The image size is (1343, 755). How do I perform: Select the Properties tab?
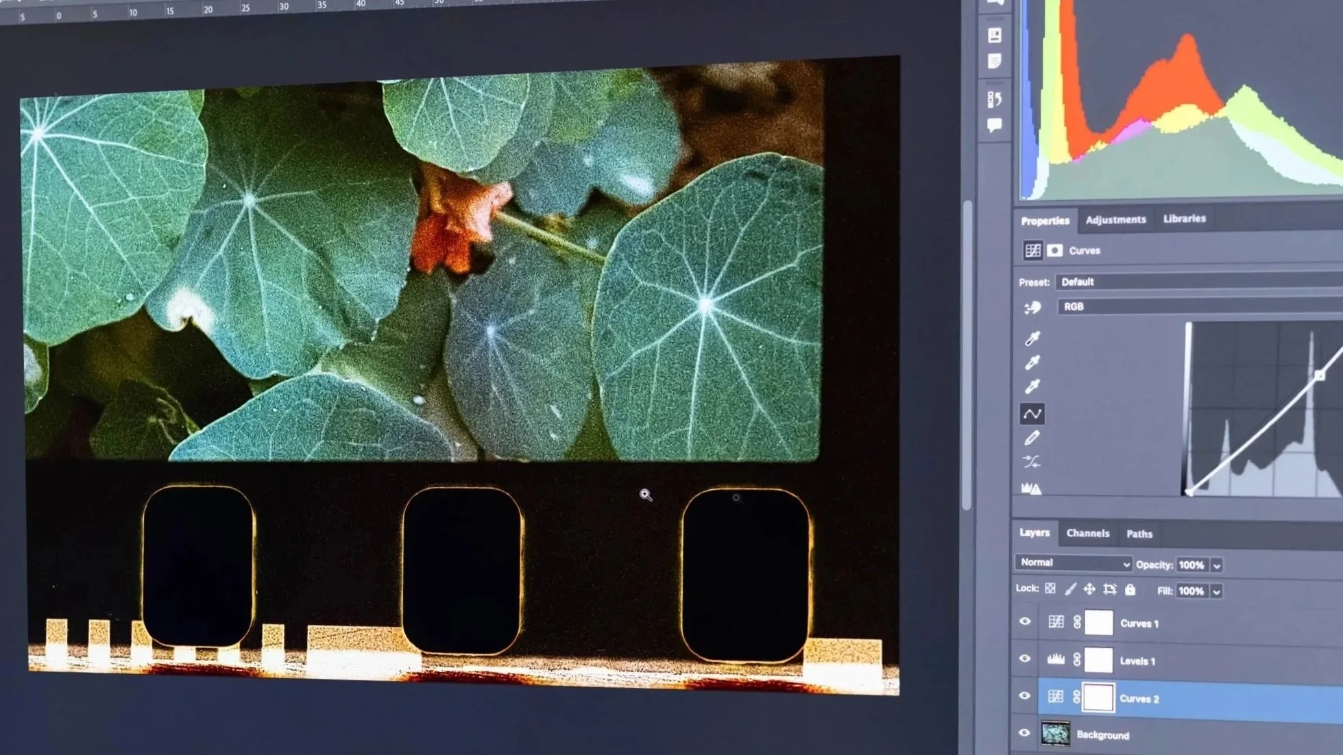pyautogui.click(x=1045, y=221)
